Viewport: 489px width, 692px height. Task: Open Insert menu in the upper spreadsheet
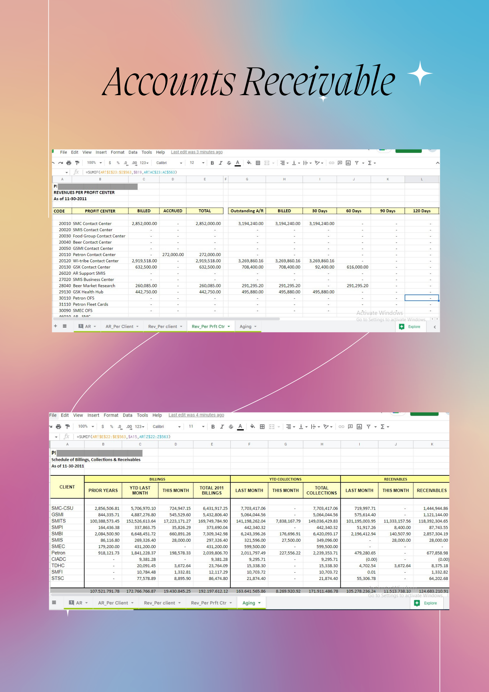[x=101, y=152]
